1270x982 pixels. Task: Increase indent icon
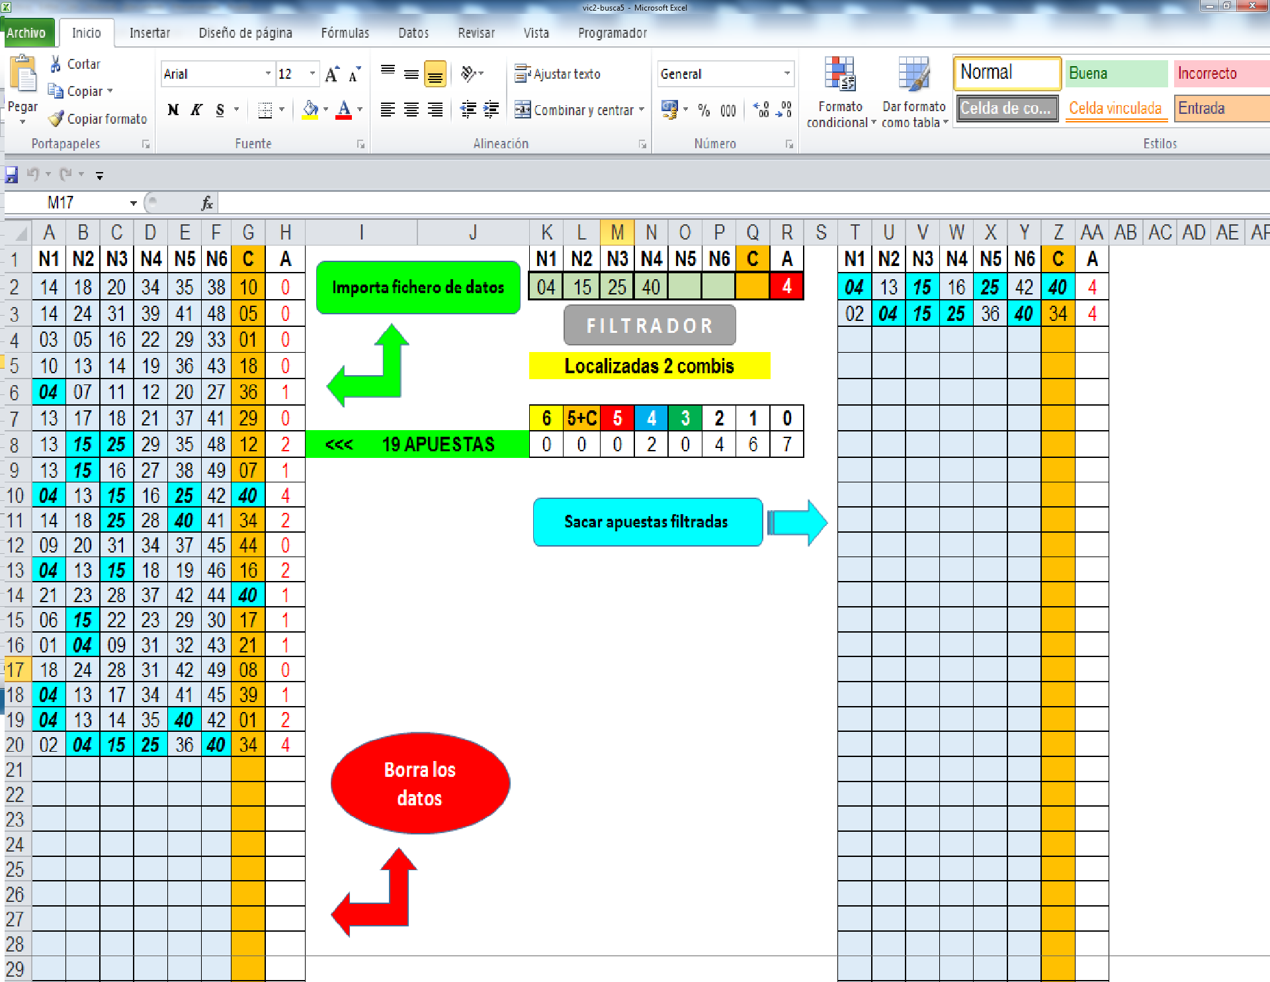pos(491,110)
